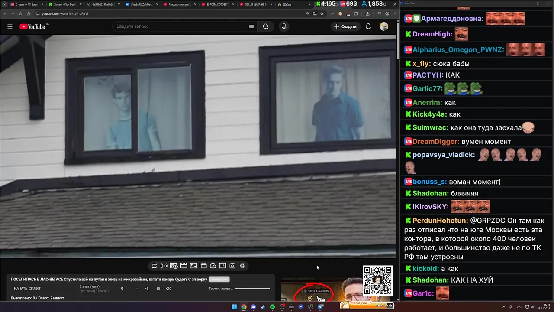The height and width of the screenshot is (312, 554).
Task: Open Steam from the taskbar
Action: click(x=263, y=307)
